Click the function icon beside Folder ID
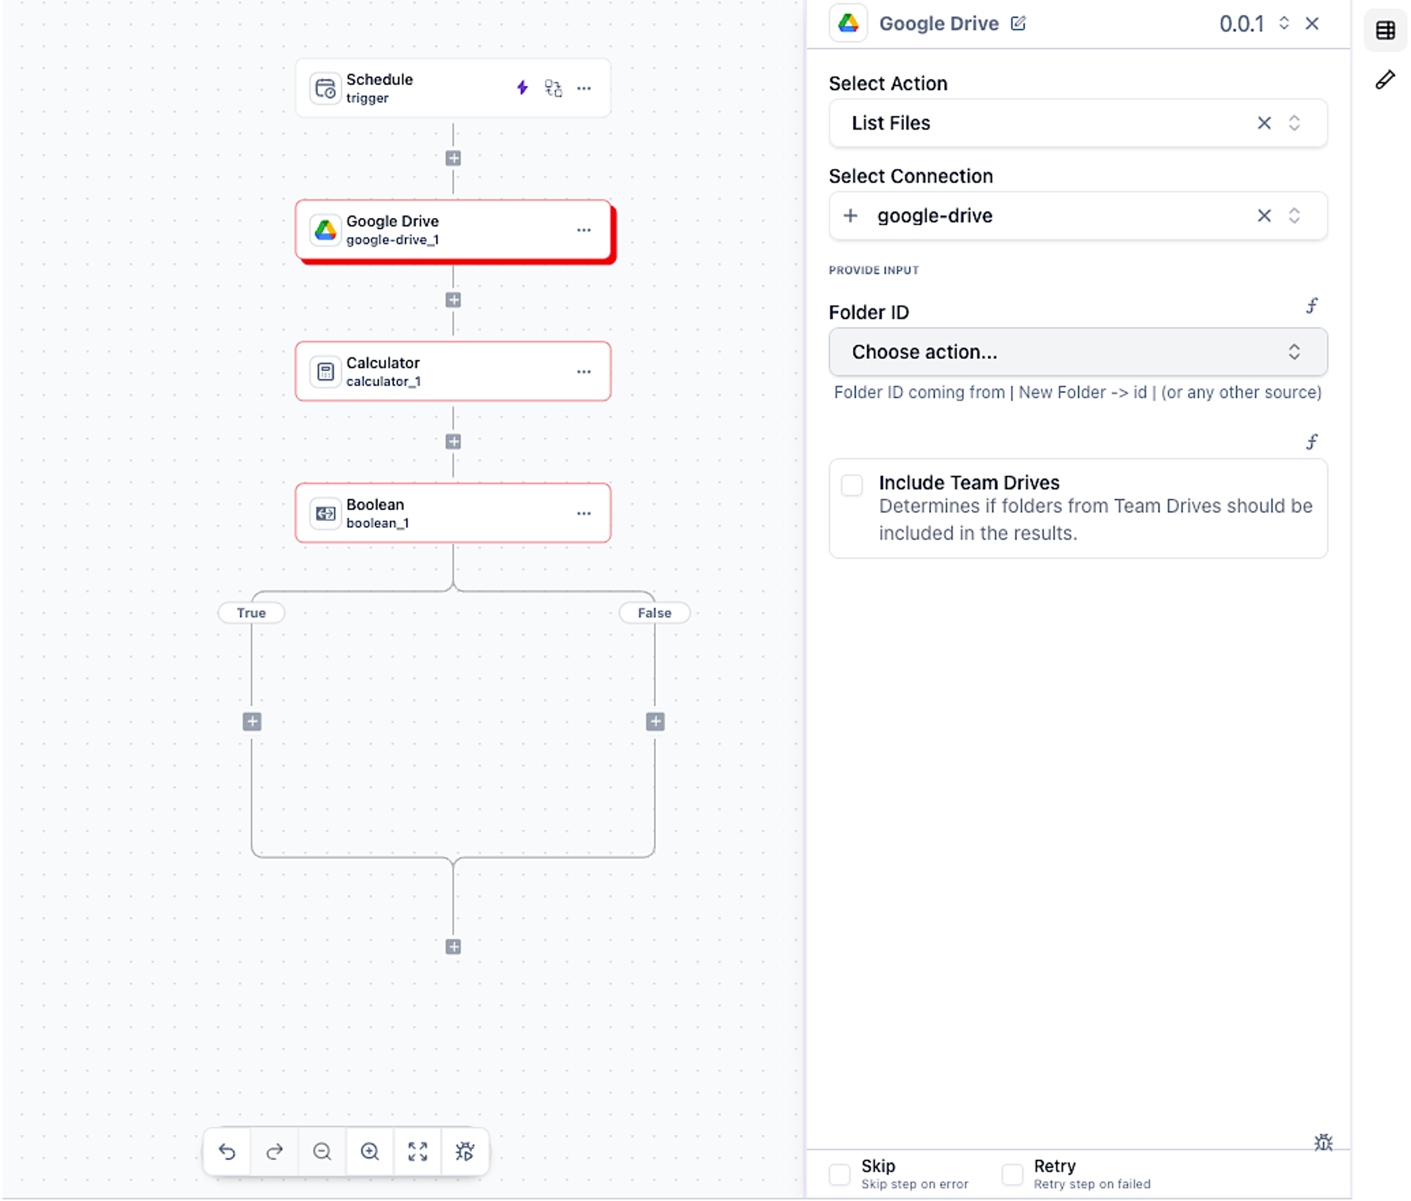The image size is (1411, 1201). [1312, 306]
